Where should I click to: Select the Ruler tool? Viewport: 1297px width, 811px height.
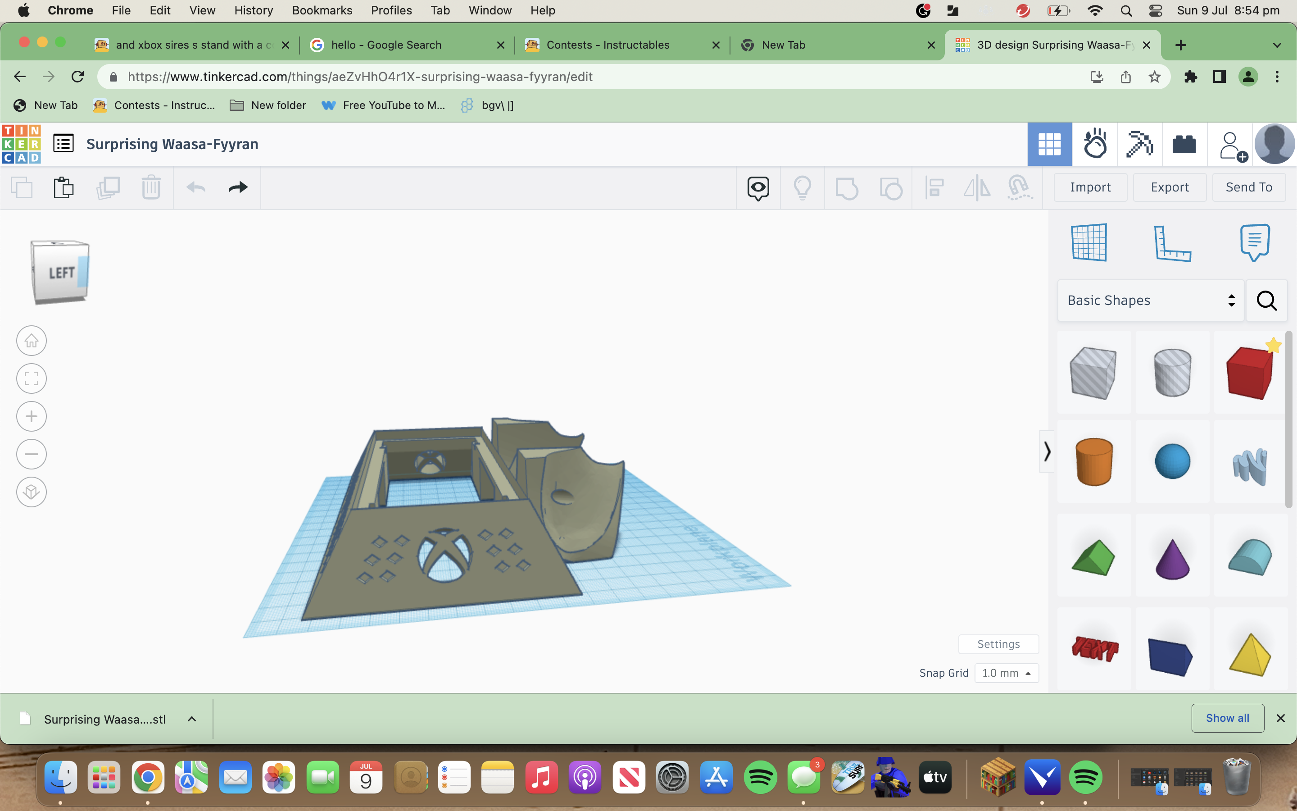[1172, 243]
